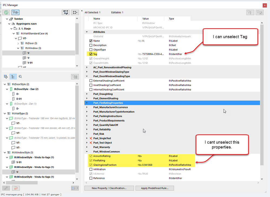The image size is (270, 197).
Task: Enable InsetShadingCoefficient checkbox
Action: pos(91,85)
